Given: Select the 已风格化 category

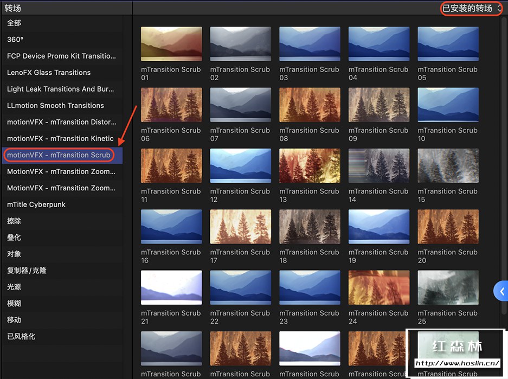Looking at the screenshot, I should click(62, 337).
